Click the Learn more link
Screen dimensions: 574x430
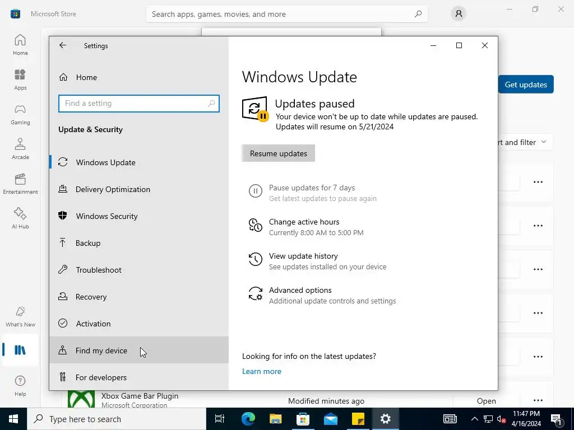pos(262,372)
